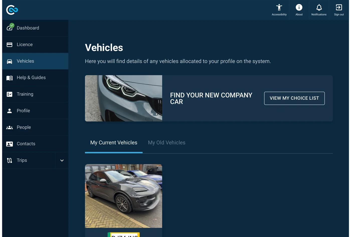Open Training section in sidebar
The image size is (351, 237).
click(35, 94)
